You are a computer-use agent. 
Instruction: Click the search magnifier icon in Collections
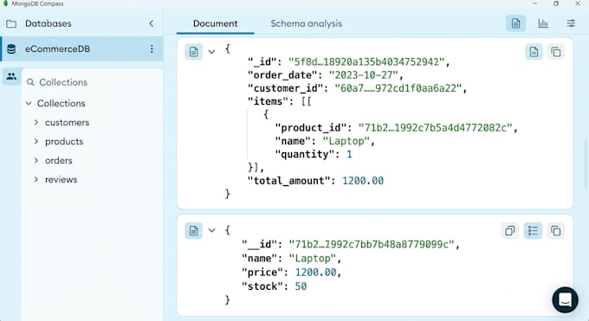(x=30, y=82)
